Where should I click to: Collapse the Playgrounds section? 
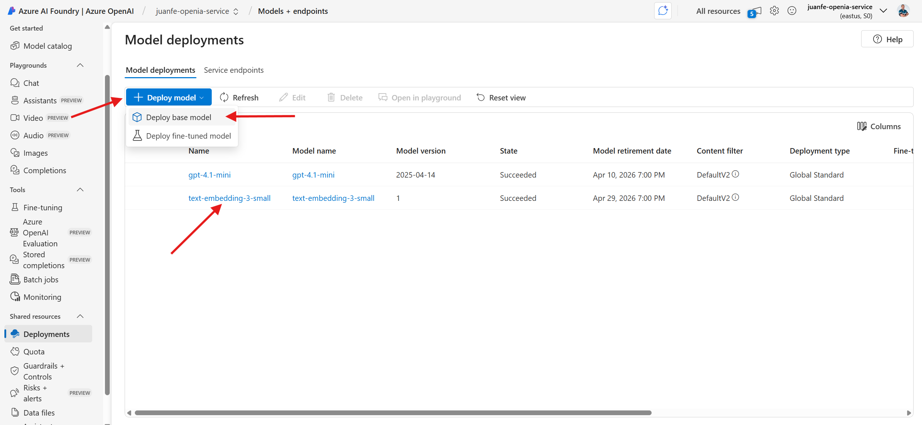pos(80,65)
